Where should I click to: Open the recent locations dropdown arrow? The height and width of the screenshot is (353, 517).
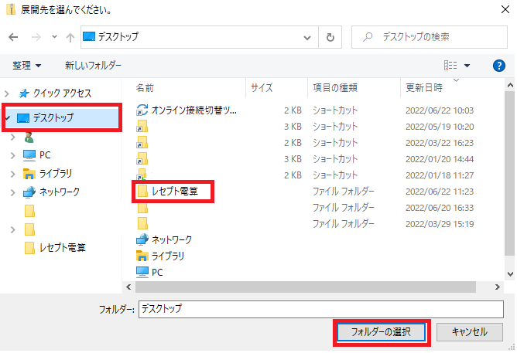(54, 37)
